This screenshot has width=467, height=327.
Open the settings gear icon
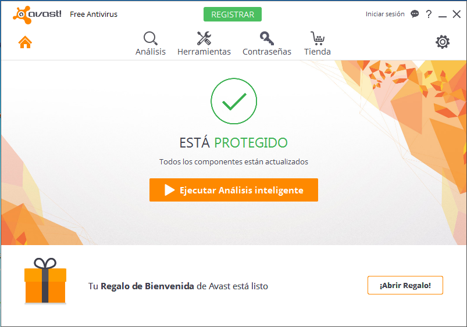point(443,42)
